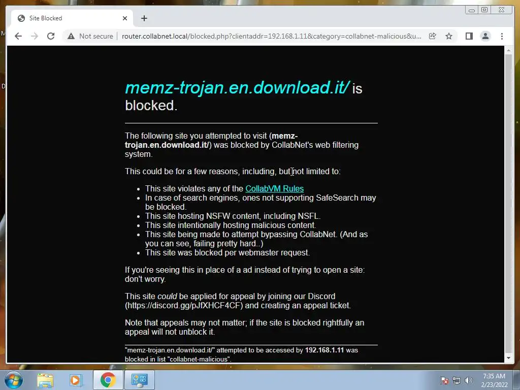The image size is (520, 390).
Task: Open File Explorer from taskbar
Action: tap(45, 380)
